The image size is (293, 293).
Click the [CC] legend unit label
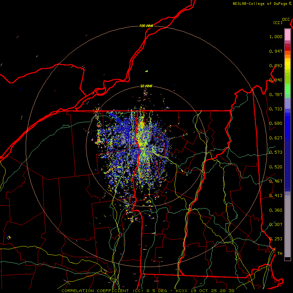pos(278,22)
